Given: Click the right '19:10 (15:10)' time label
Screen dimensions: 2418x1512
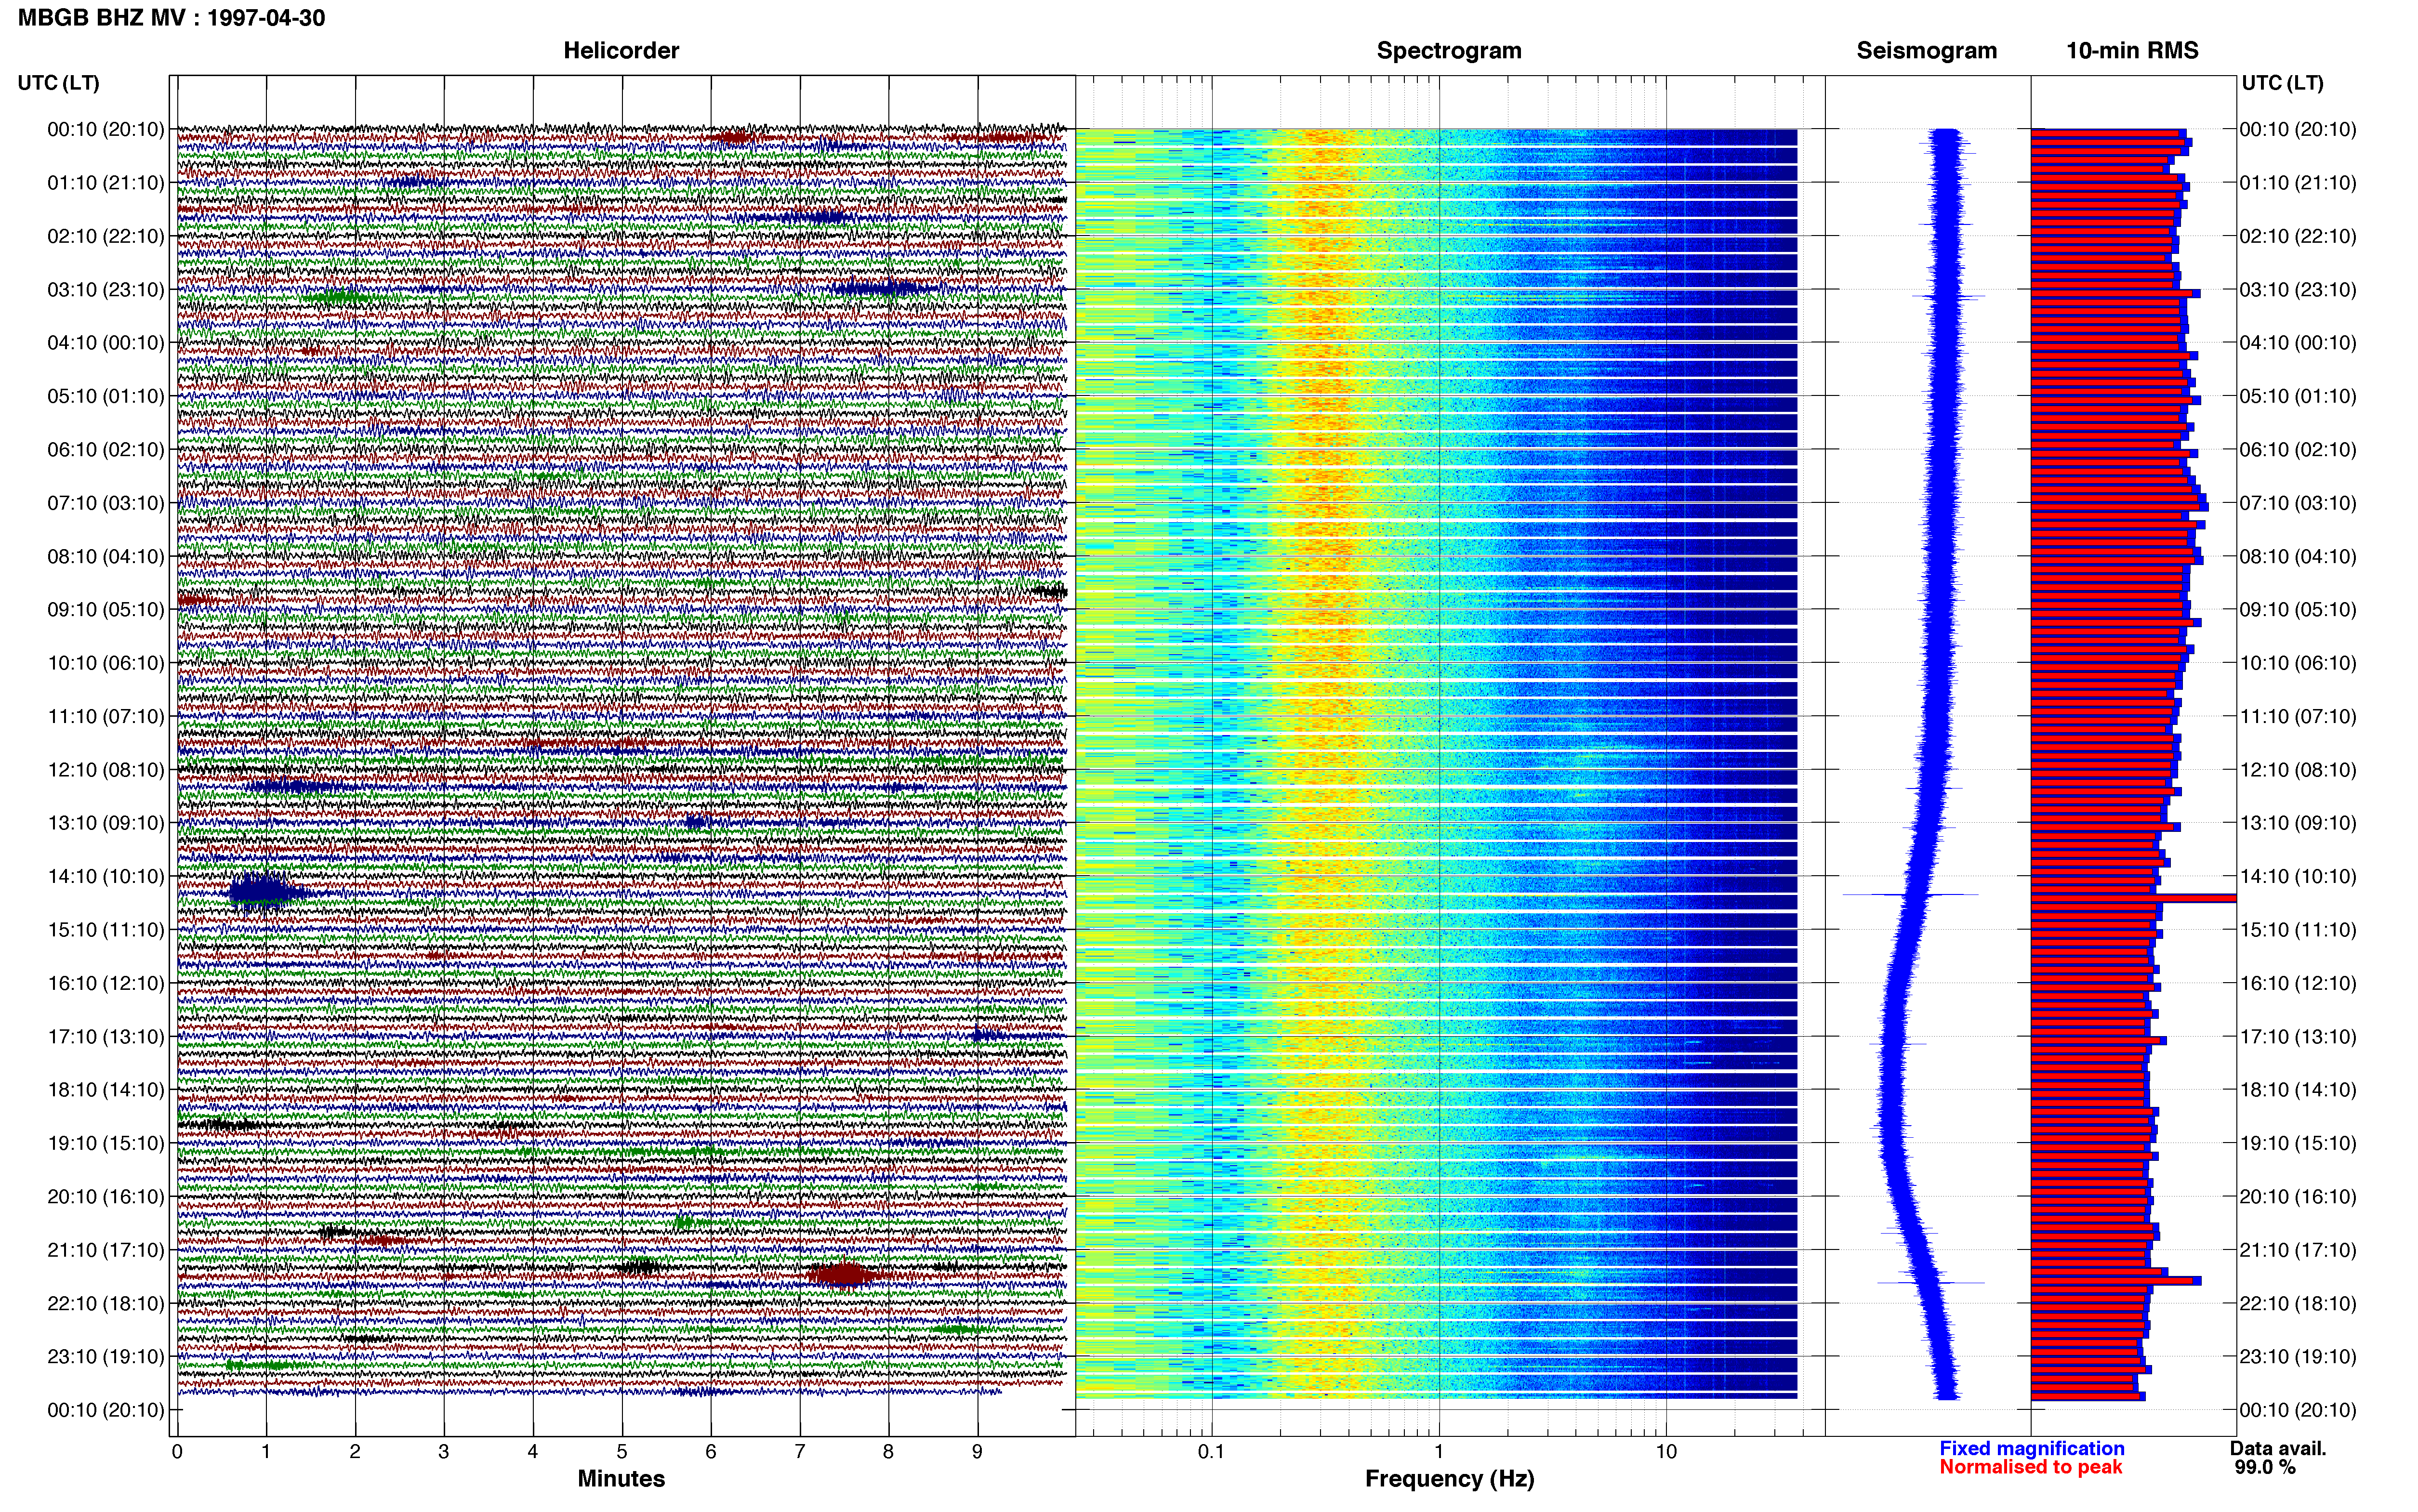Looking at the screenshot, I should pyautogui.click(x=2298, y=1143).
